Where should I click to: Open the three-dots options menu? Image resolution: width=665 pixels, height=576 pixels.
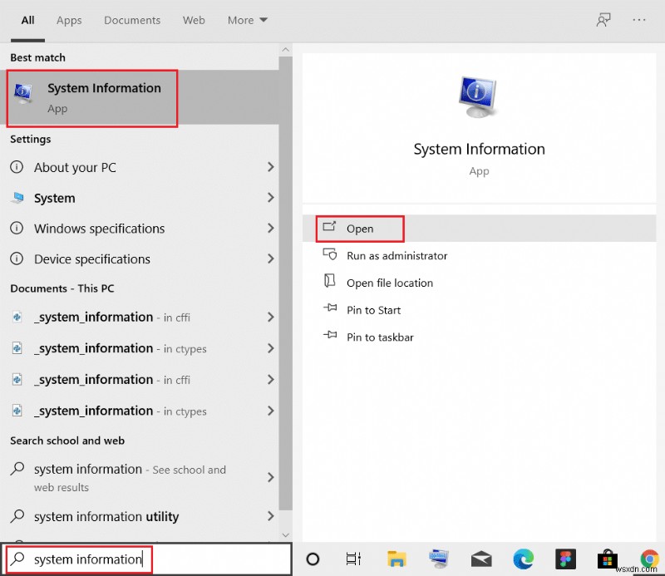[639, 20]
